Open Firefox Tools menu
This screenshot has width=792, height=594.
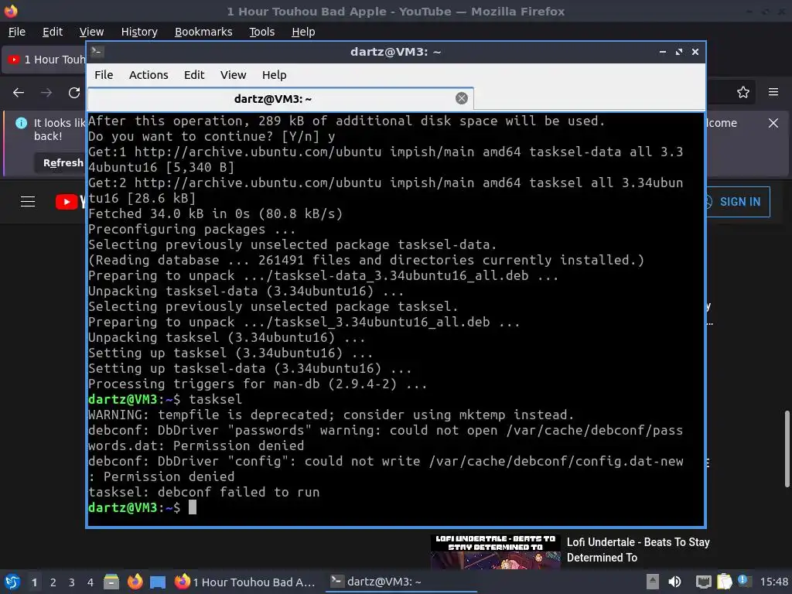(261, 32)
